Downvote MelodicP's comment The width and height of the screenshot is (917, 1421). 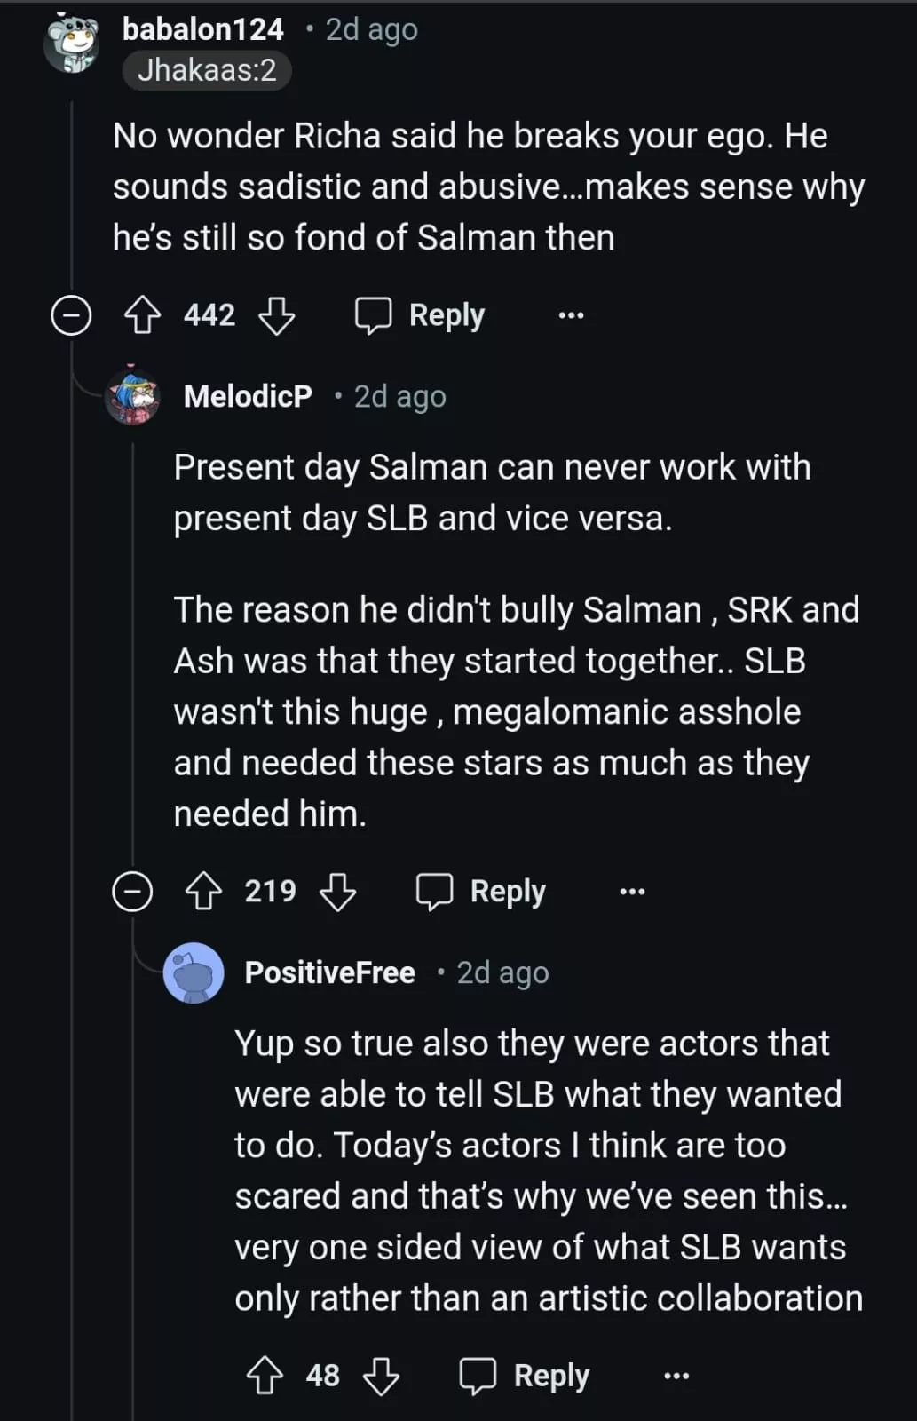pyautogui.click(x=337, y=891)
